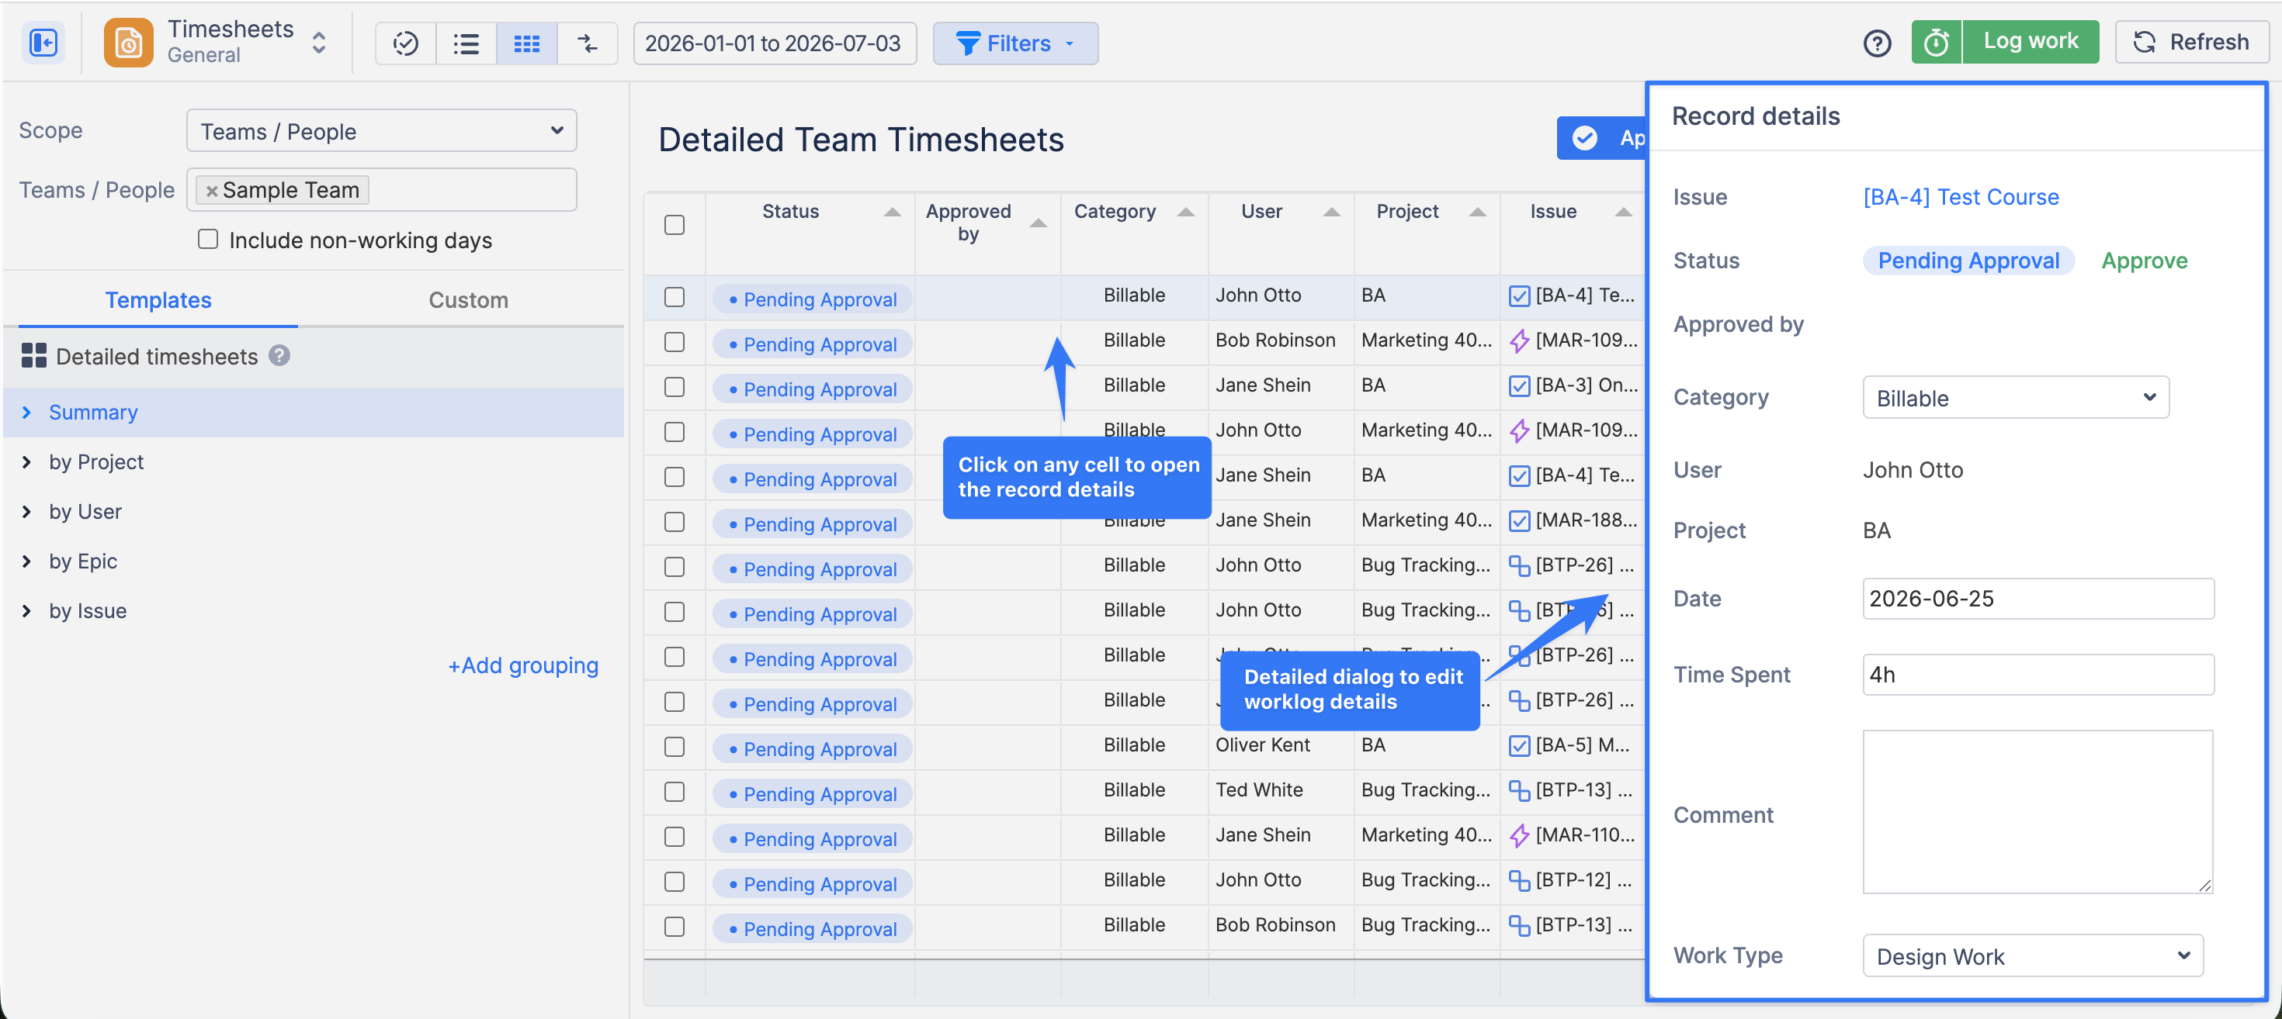Viewport: 2282px width, 1019px height.
Task: Start the timer stopwatch icon
Action: (x=1937, y=43)
